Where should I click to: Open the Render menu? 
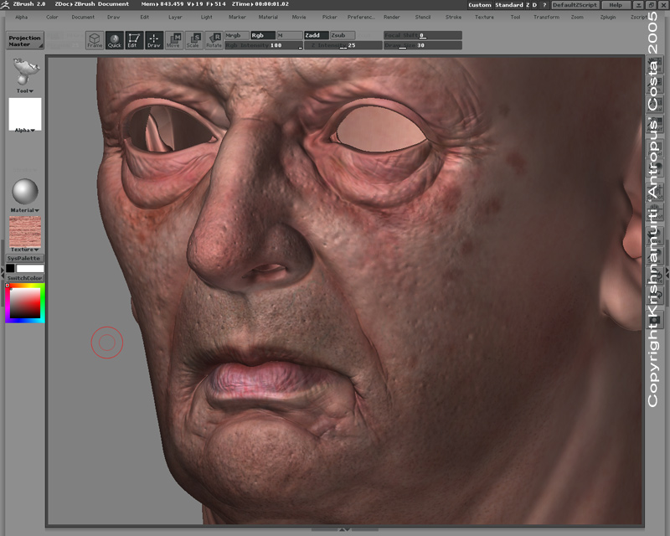click(x=392, y=17)
